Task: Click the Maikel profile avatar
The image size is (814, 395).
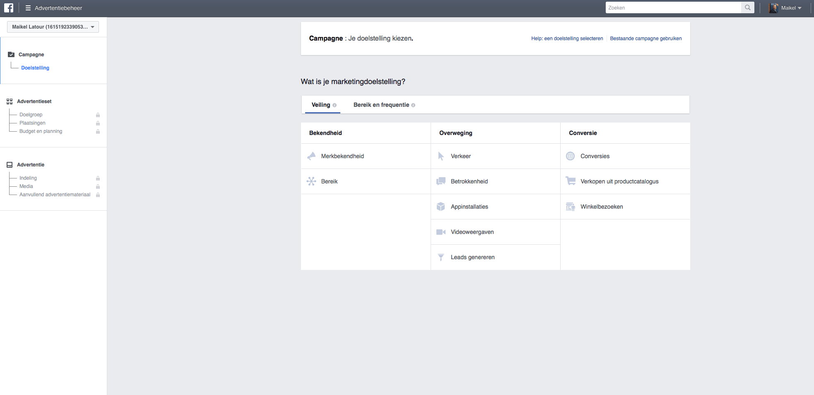Action: pyautogui.click(x=773, y=8)
